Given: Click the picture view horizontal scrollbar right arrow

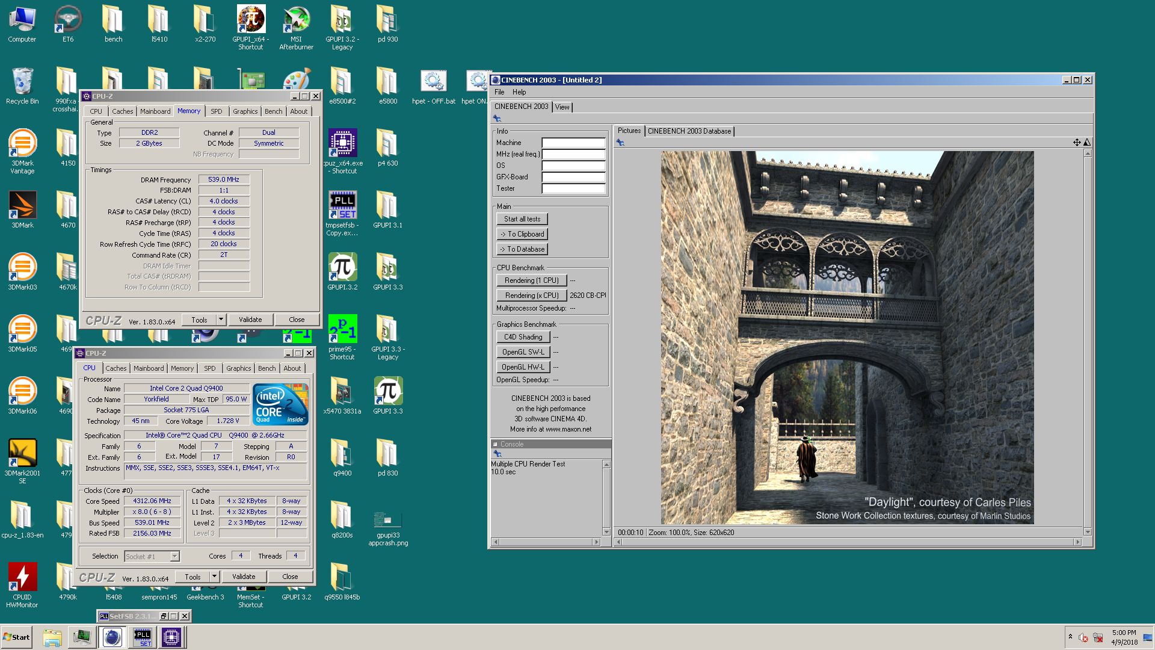Looking at the screenshot, I should pyautogui.click(x=1078, y=542).
